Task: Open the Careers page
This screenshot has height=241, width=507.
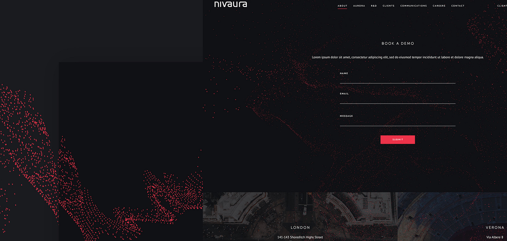Action: click(x=439, y=6)
